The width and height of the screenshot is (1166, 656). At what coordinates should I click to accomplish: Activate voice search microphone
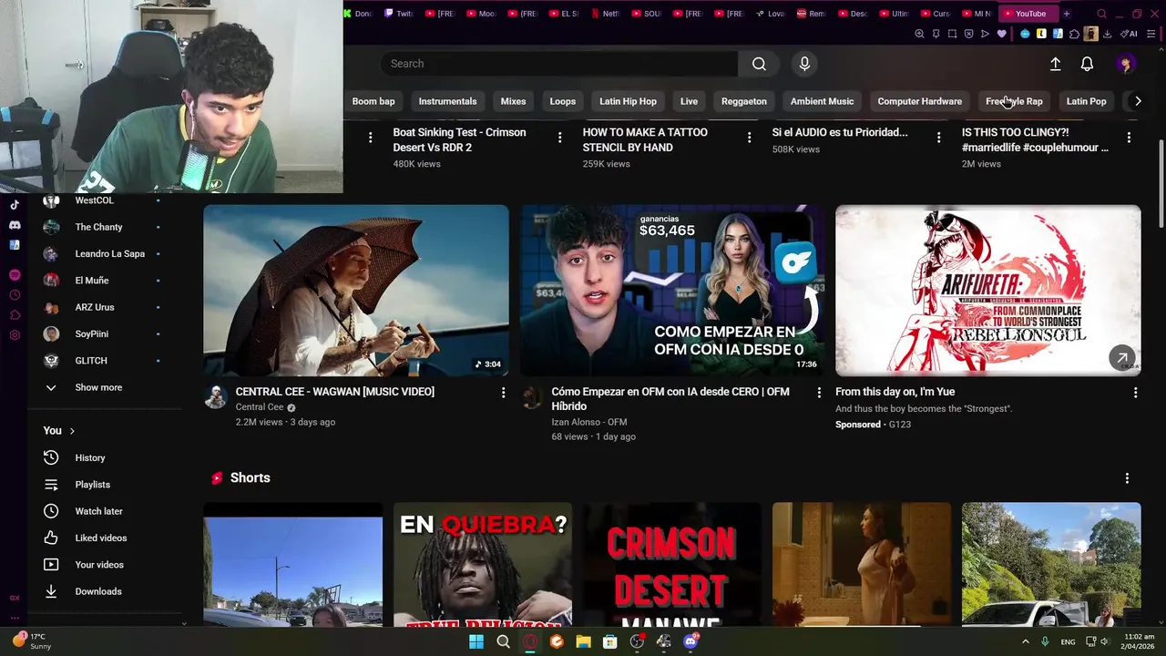point(804,64)
